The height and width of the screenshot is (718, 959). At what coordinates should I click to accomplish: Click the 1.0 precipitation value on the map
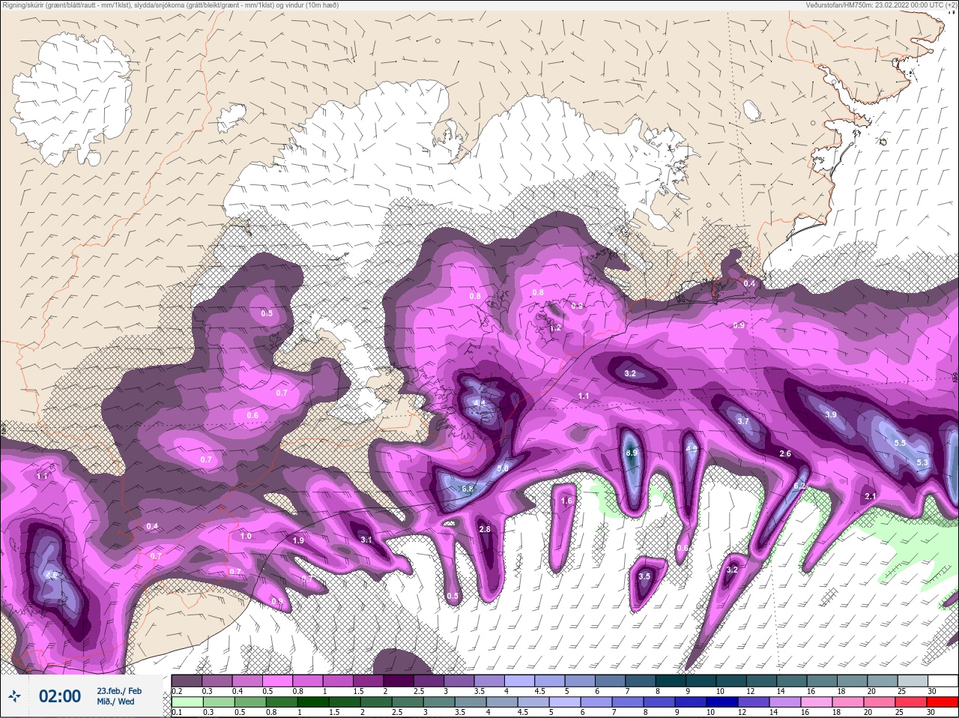point(246,536)
